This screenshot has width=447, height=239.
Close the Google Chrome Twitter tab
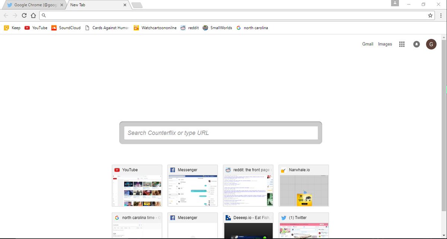coord(61,5)
